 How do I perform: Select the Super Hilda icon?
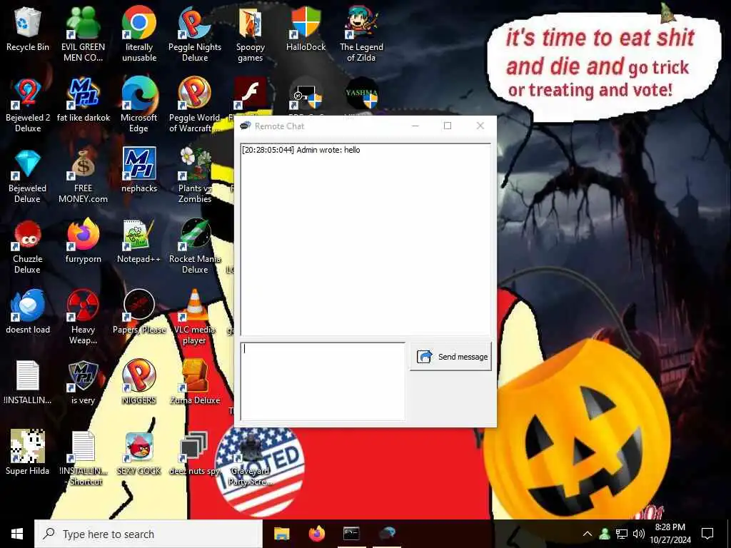click(x=28, y=453)
